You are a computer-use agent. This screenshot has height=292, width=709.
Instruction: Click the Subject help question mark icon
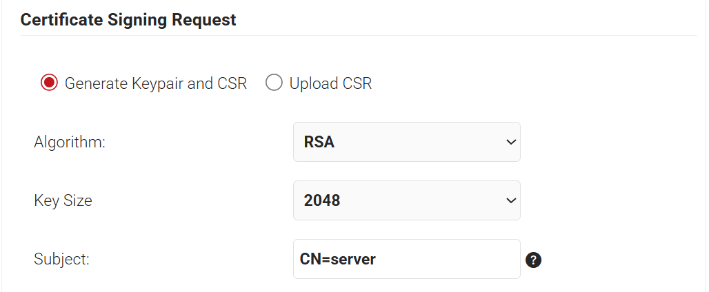click(532, 260)
